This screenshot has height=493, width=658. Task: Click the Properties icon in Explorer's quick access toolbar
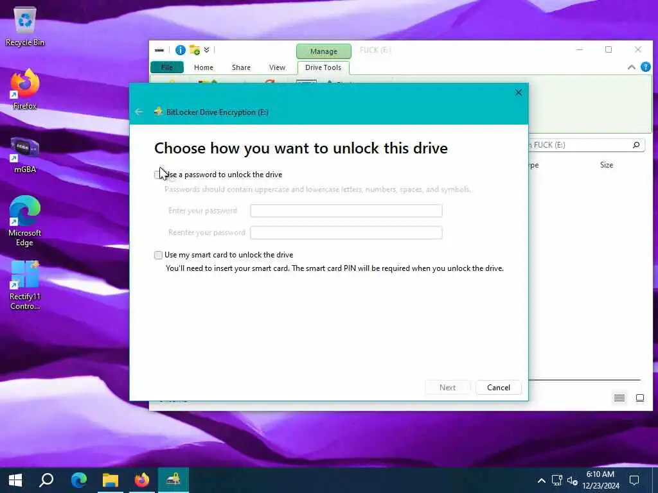pos(181,50)
